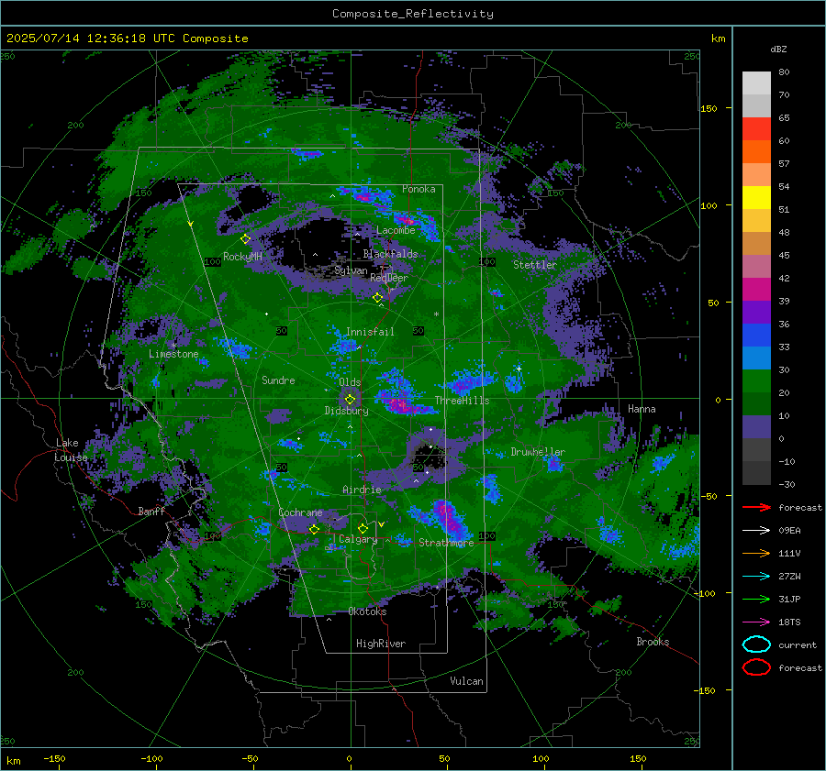826x771 pixels.
Task: Click the white 09EA arrow in legend
Action: coord(756,530)
